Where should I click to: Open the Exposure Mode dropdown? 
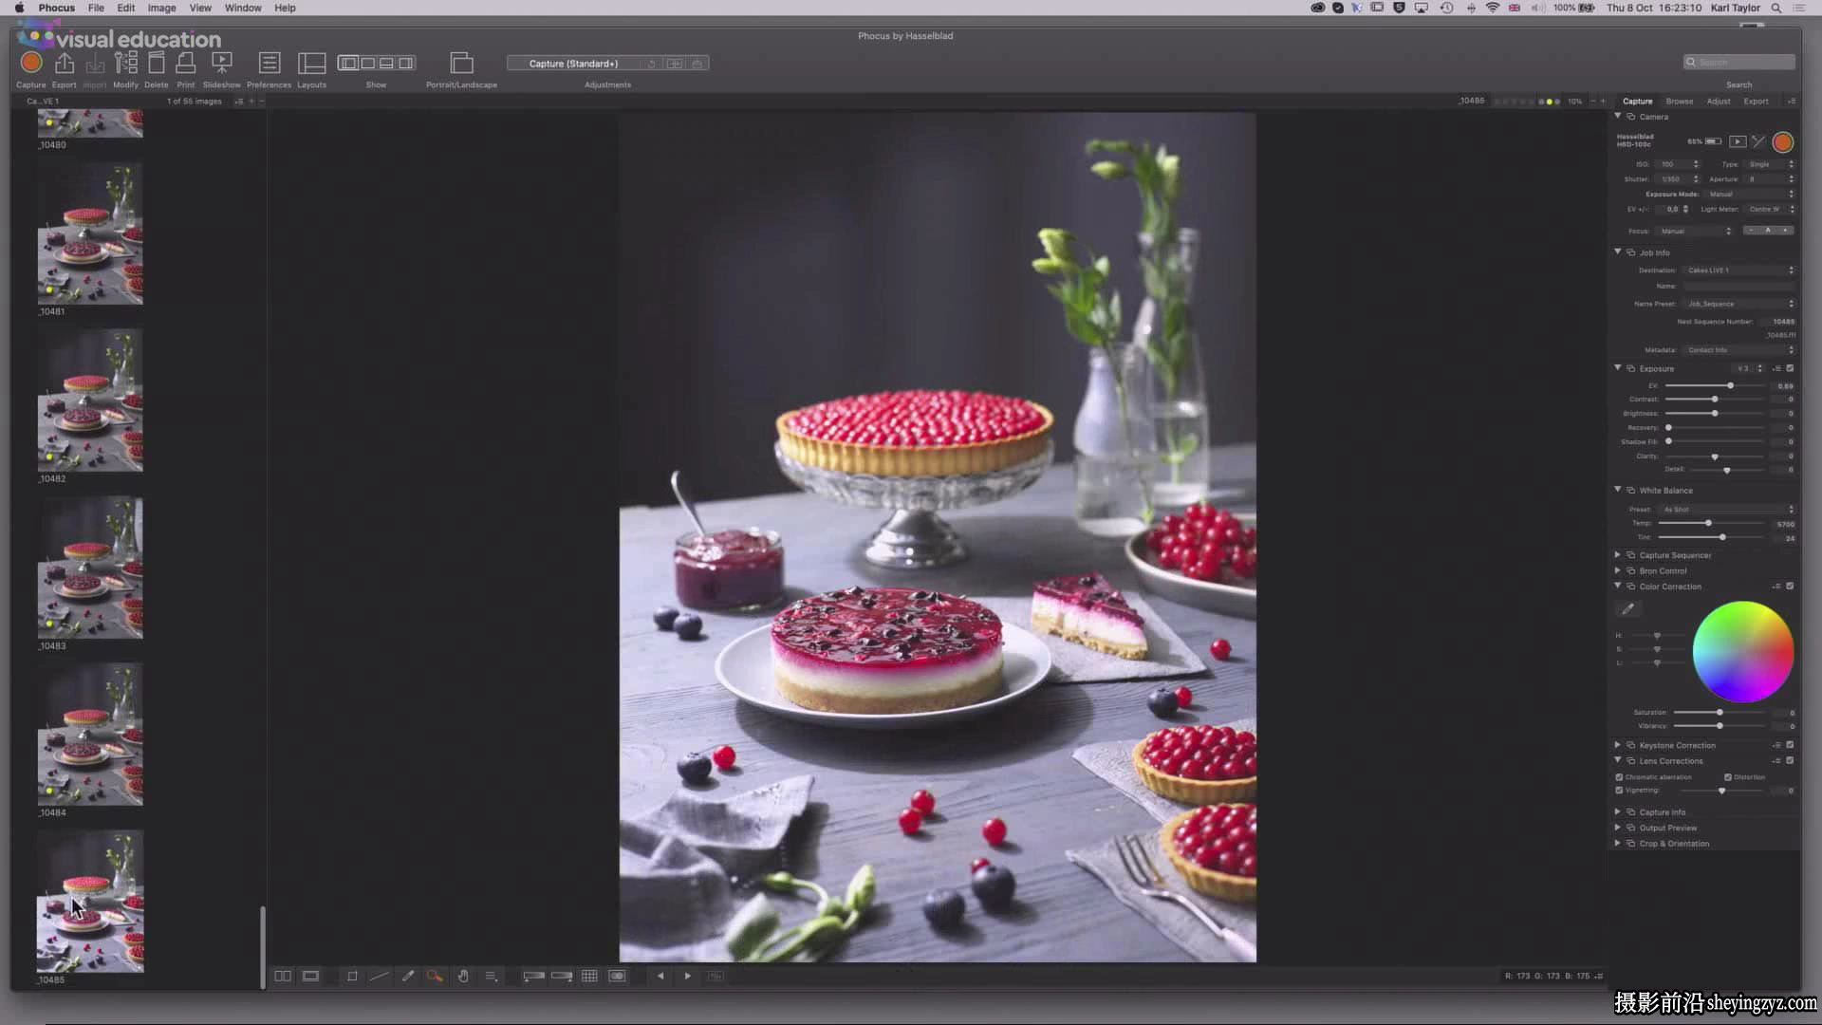tap(1752, 195)
